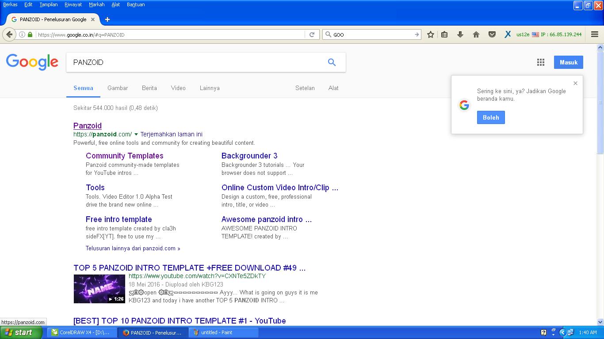Viewport: 604px width, 339px height.
Task: Switch to the Gambar results tab
Action: pyautogui.click(x=118, y=88)
